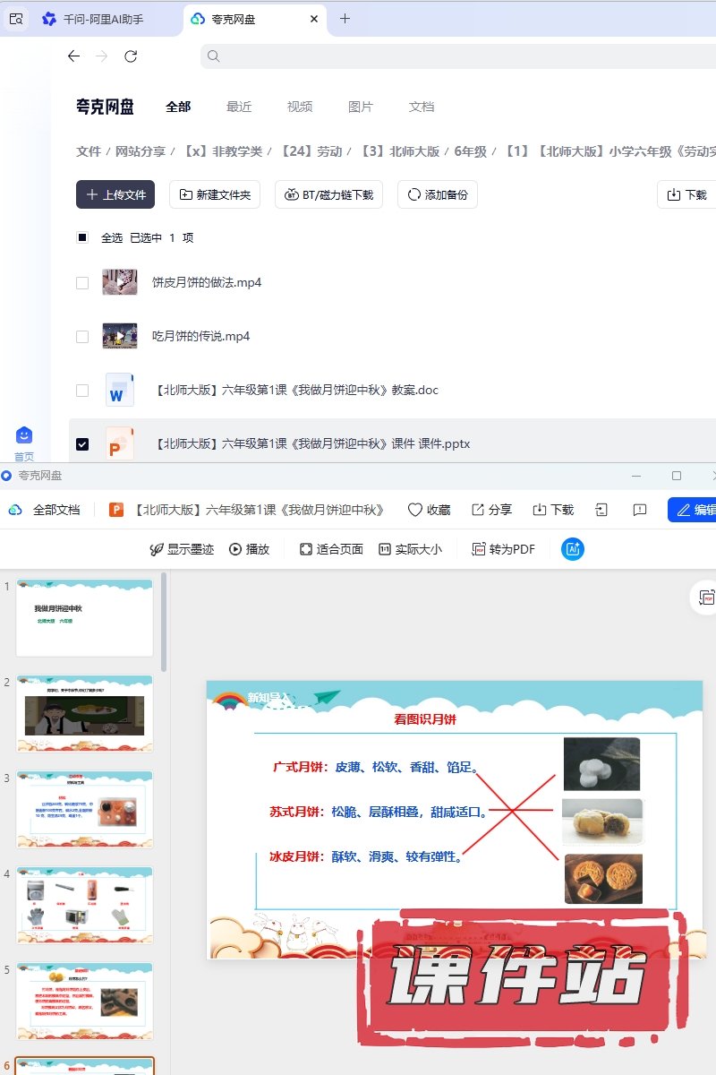Toggle the select all (全选) checkbox
Image resolution: width=716 pixels, height=1075 pixels.
click(82, 237)
